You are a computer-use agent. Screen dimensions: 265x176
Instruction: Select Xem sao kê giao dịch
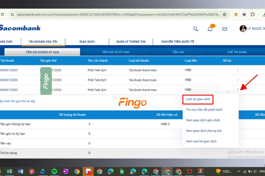coord(201,141)
